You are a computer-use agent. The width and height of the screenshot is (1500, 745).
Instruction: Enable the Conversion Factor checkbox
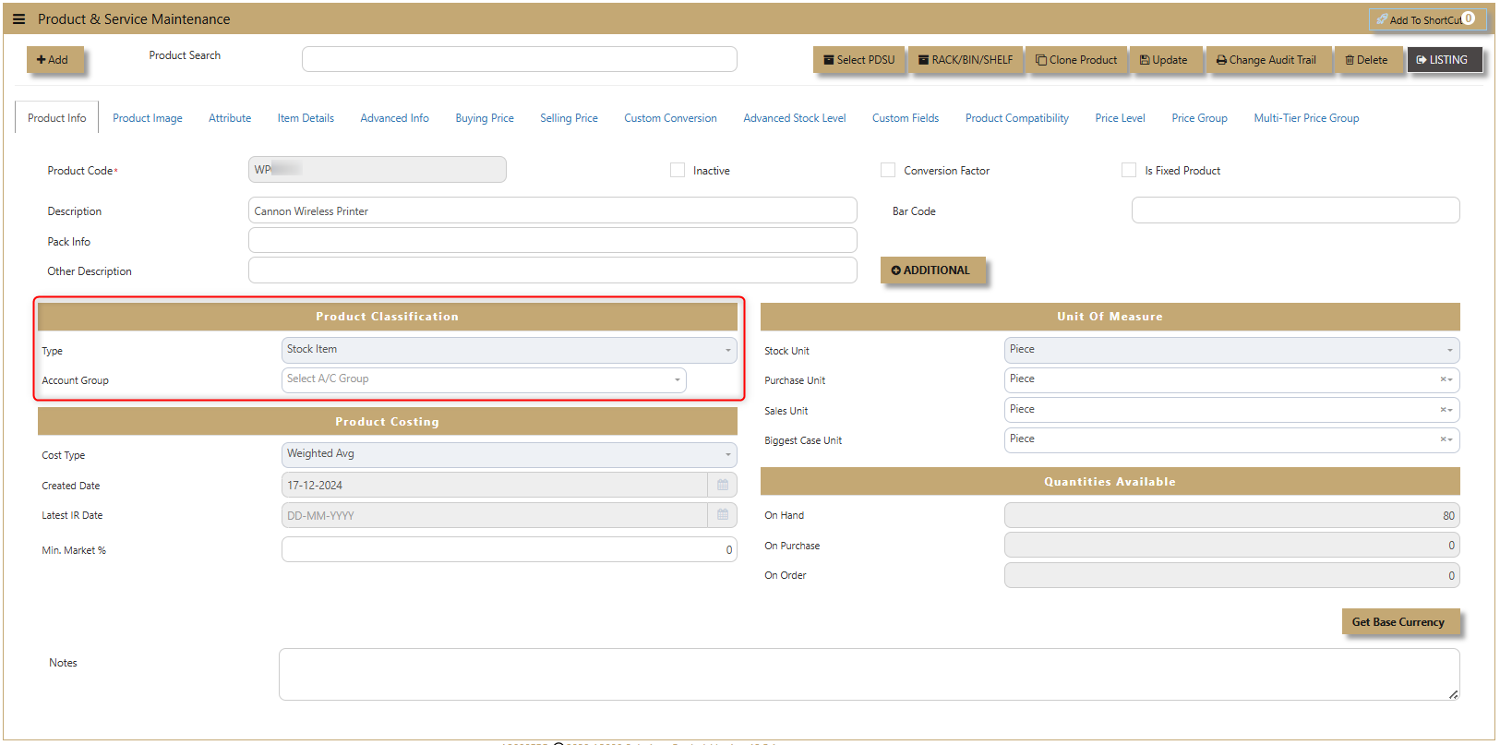[x=888, y=170]
